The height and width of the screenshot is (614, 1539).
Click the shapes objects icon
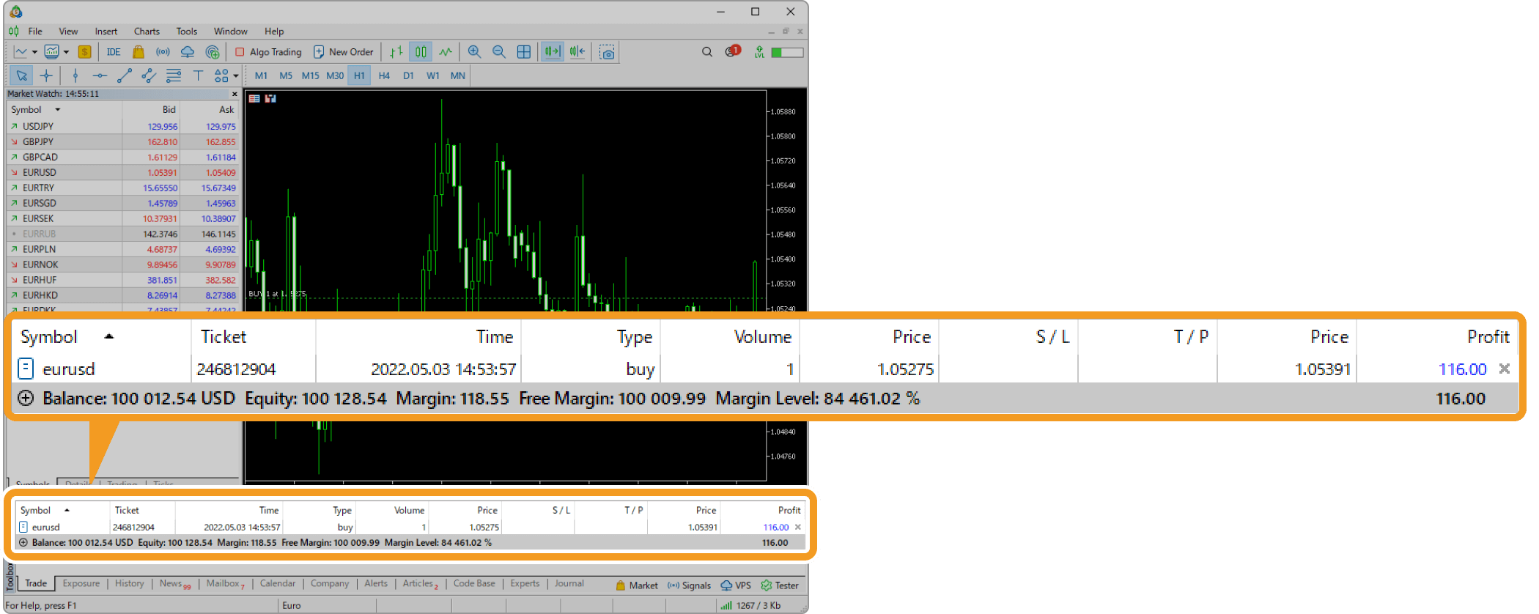[x=221, y=75]
